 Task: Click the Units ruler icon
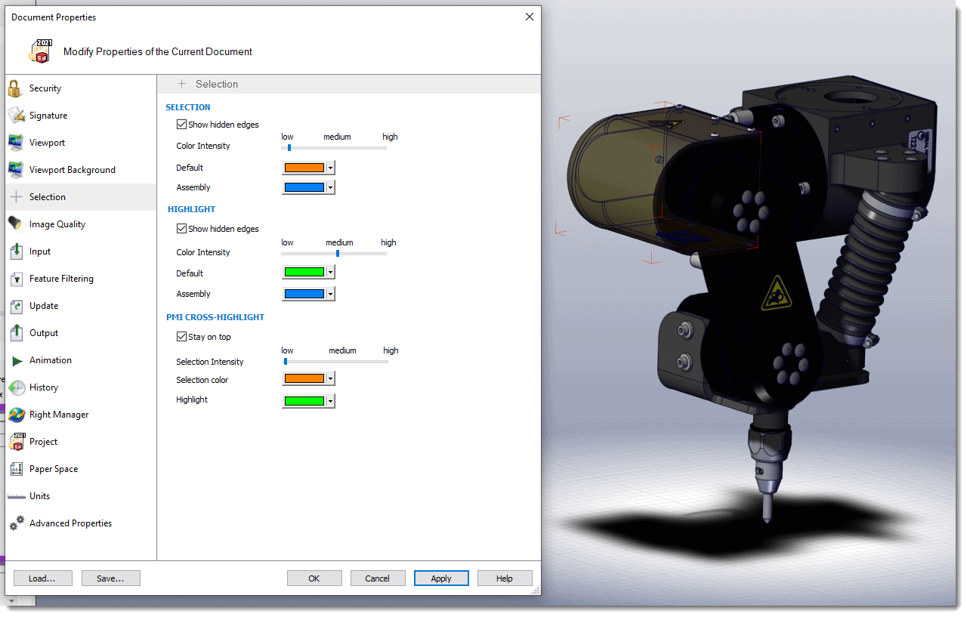(x=16, y=496)
